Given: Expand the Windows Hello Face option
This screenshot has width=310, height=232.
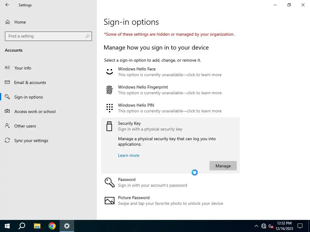Looking at the screenshot, I should [x=170, y=72].
